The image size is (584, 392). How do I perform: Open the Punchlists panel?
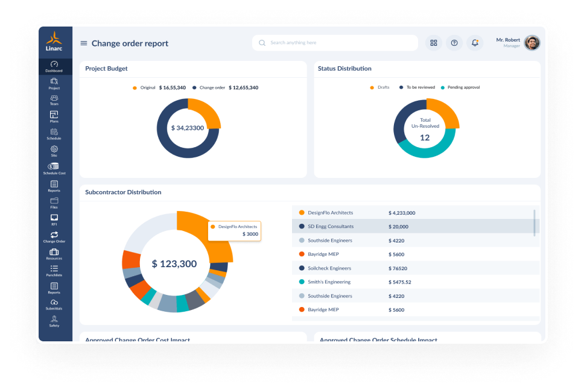tap(54, 271)
